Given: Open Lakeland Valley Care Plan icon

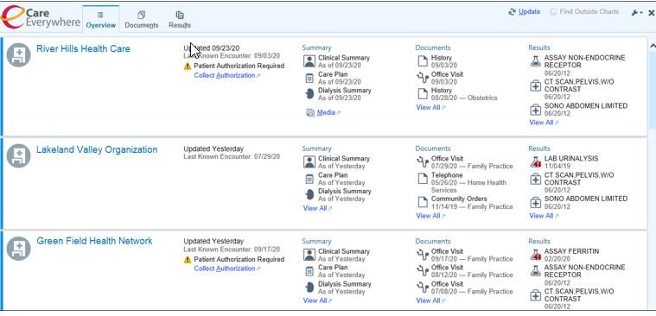Looking at the screenshot, I should point(309,179).
